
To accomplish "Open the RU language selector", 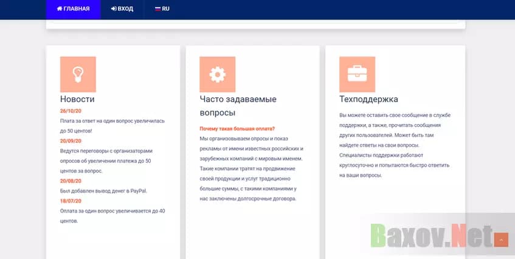I will coord(162,9).
